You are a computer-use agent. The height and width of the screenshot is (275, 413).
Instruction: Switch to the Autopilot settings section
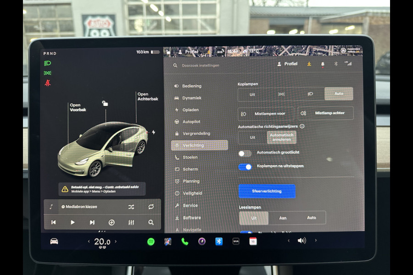(191, 121)
